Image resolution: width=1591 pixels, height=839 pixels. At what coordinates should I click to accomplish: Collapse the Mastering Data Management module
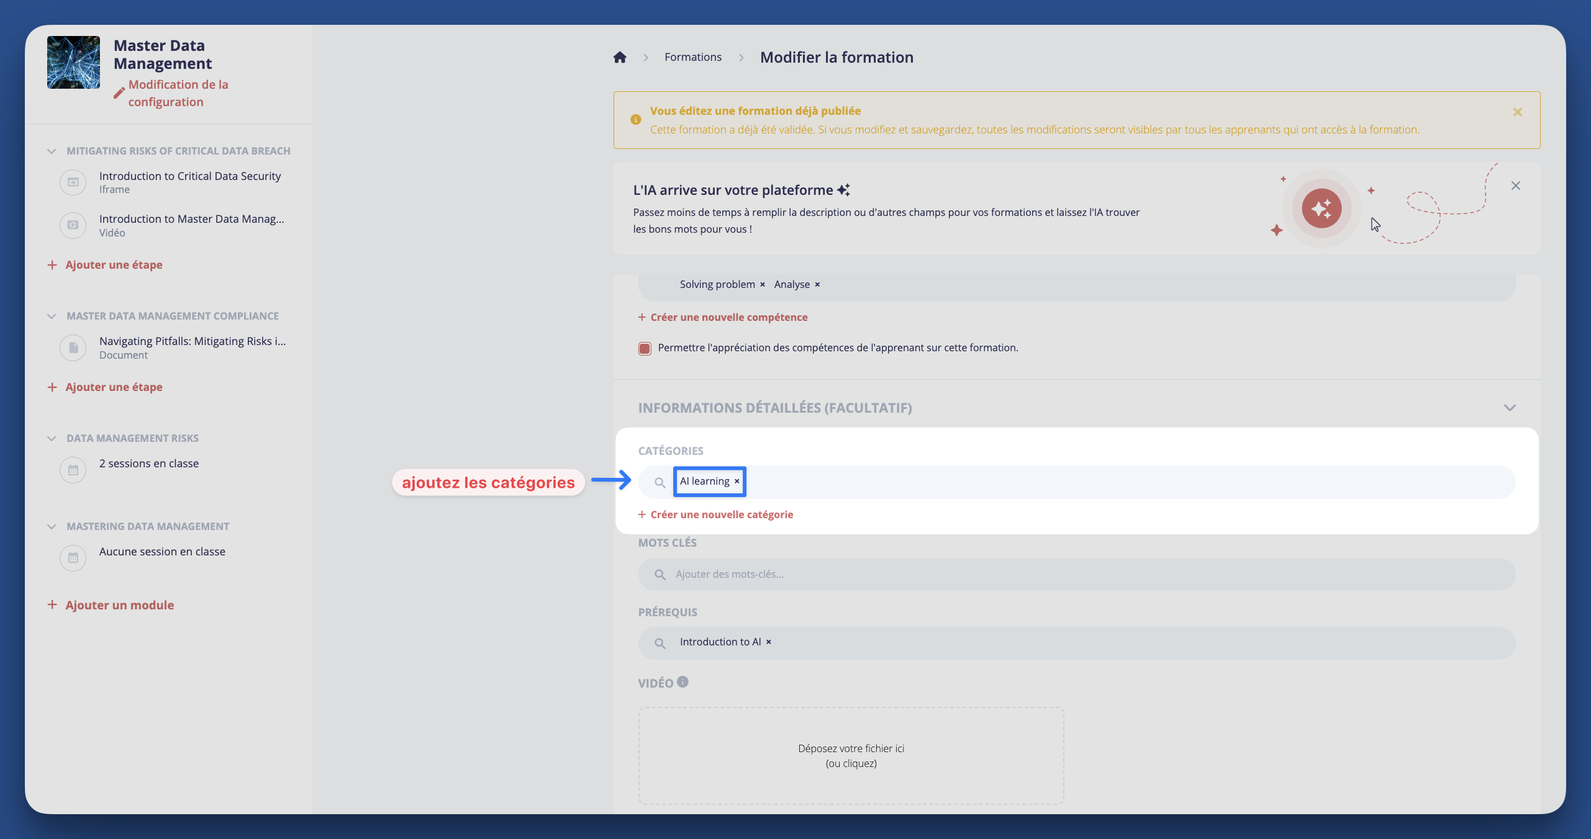click(51, 526)
